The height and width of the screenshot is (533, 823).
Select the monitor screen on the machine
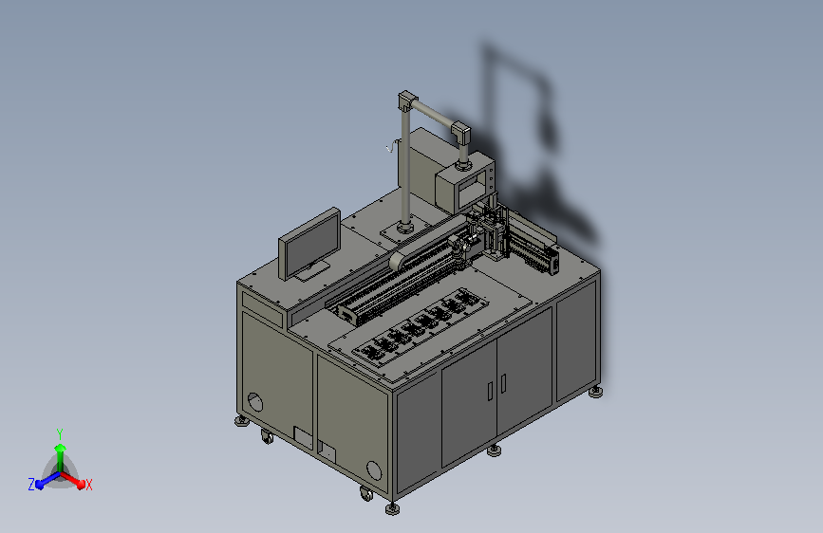(313, 244)
